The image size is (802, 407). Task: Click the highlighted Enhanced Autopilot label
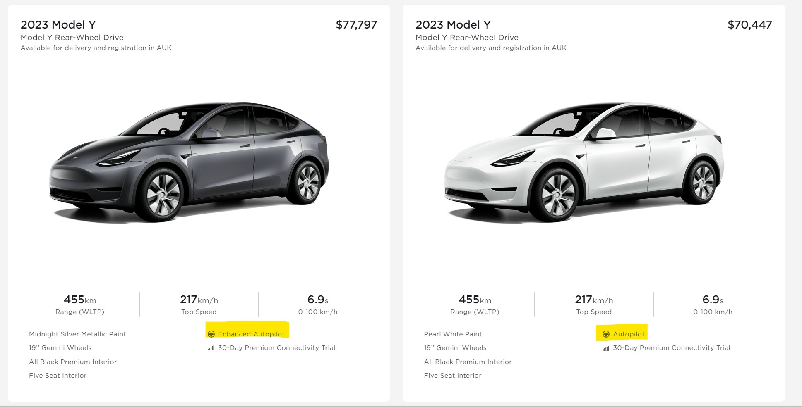pyautogui.click(x=251, y=334)
